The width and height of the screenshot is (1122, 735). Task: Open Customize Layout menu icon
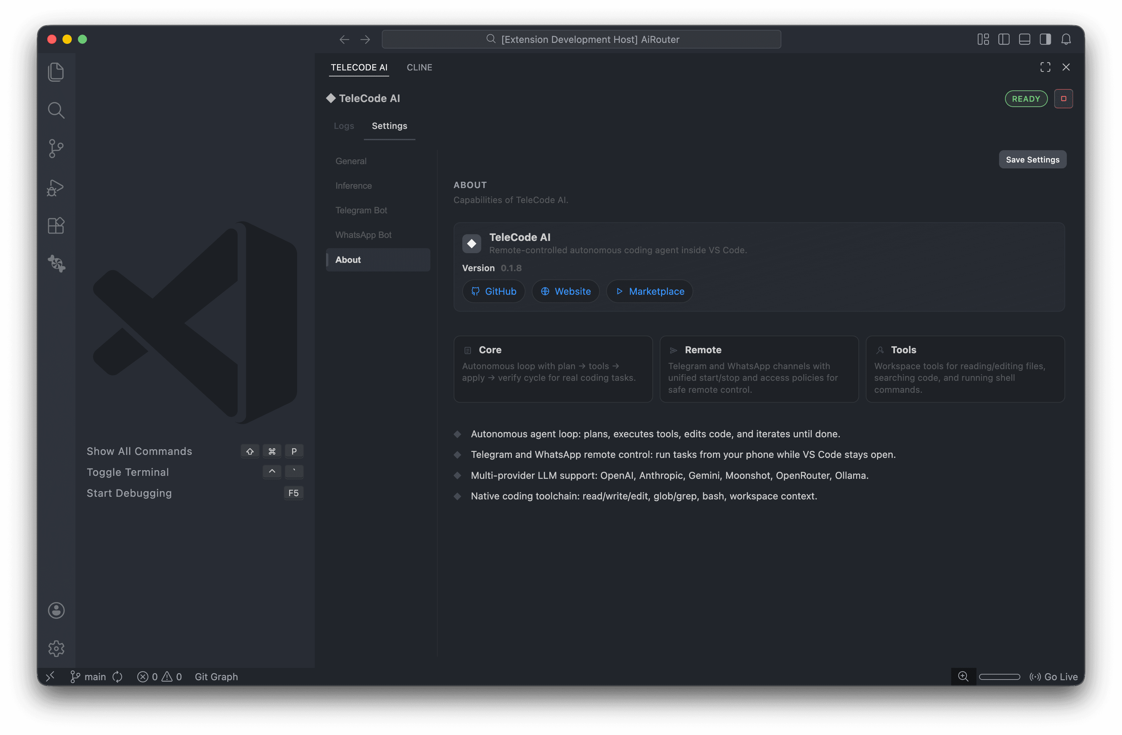pos(983,39)
